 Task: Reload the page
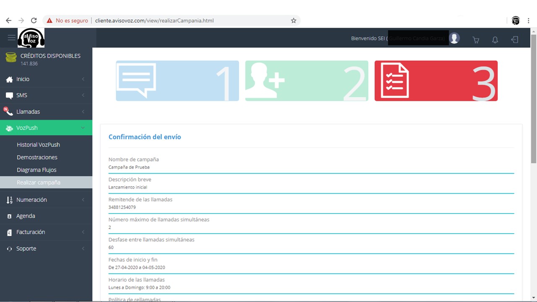[34, 21]
